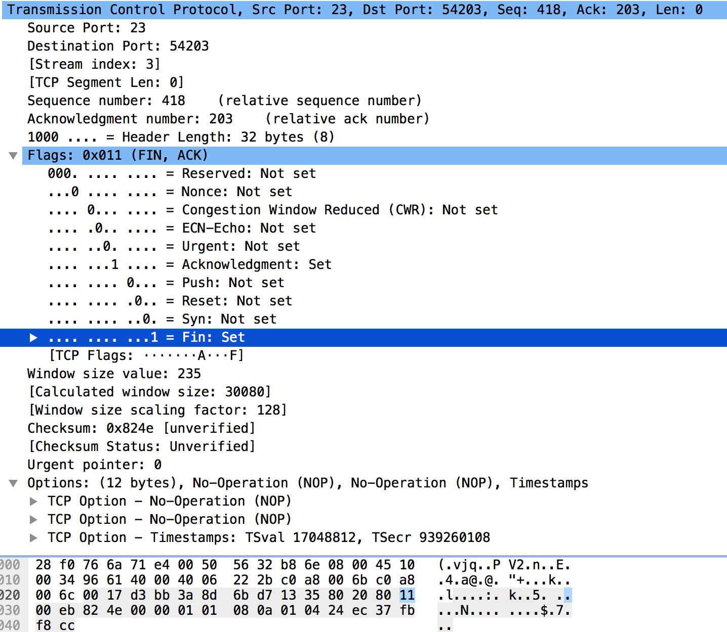Expand TCP Option Timestamps row
Screen dimensions: 727x632
tap(33, 537)
